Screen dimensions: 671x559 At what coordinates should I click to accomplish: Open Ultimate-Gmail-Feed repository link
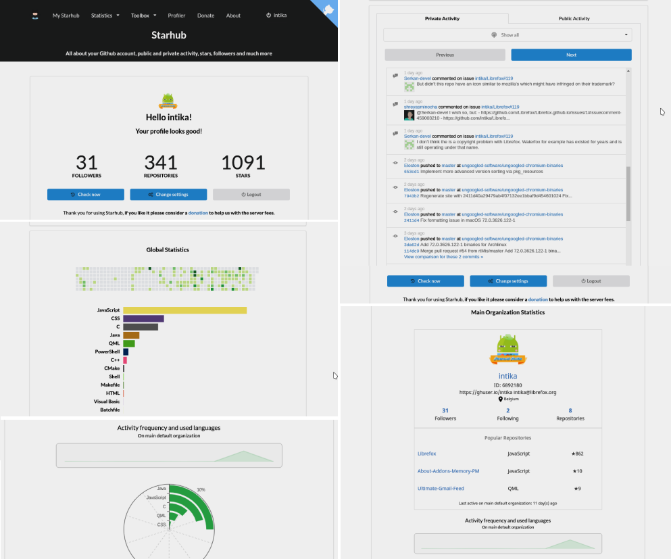(441, 489)
